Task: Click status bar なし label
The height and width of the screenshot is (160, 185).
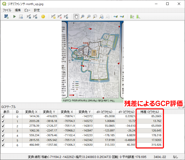Action: coord(175,157)
